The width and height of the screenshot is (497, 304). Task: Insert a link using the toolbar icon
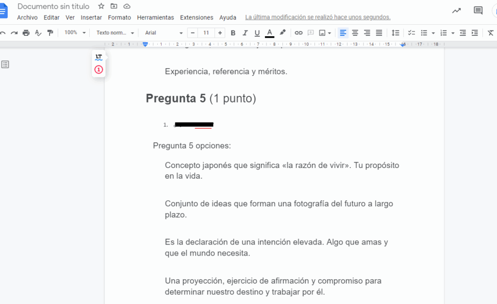tap(298, 33)
